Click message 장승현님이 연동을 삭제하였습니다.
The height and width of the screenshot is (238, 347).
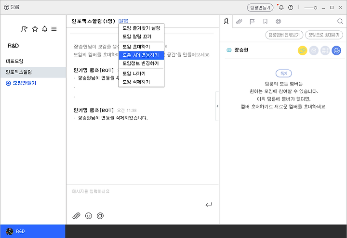pyautogui.click(x=113, y=118)
